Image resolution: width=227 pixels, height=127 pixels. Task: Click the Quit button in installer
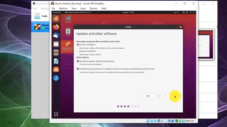148,96
